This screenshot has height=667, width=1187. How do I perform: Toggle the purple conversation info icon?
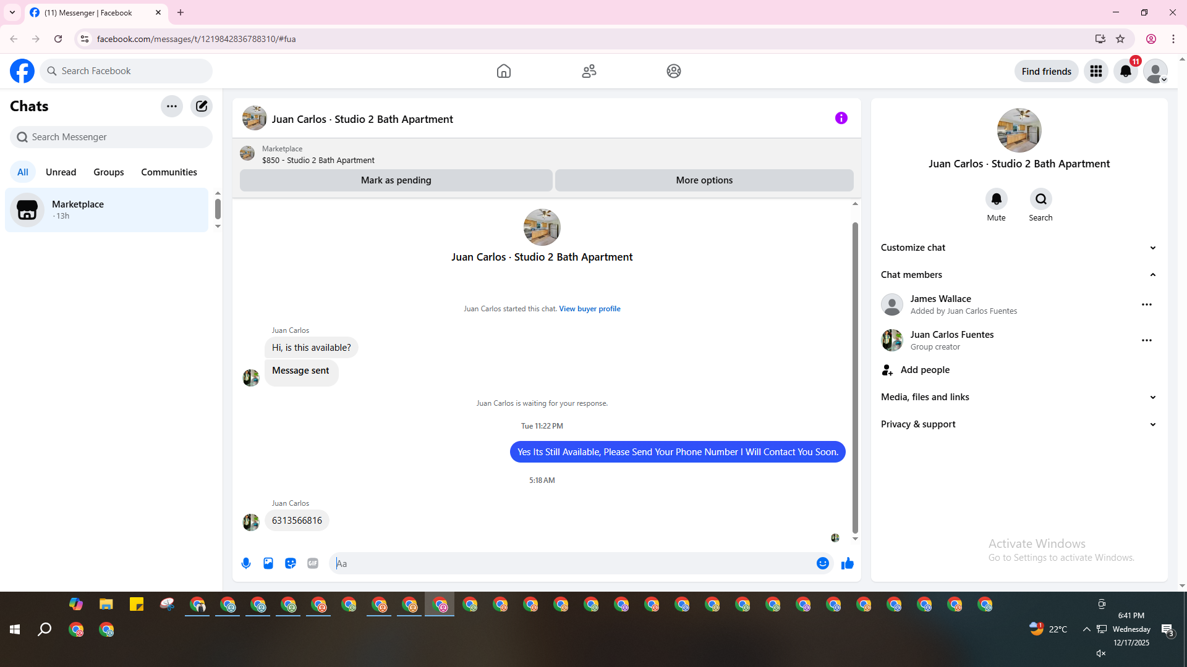(x=841, y=118)
